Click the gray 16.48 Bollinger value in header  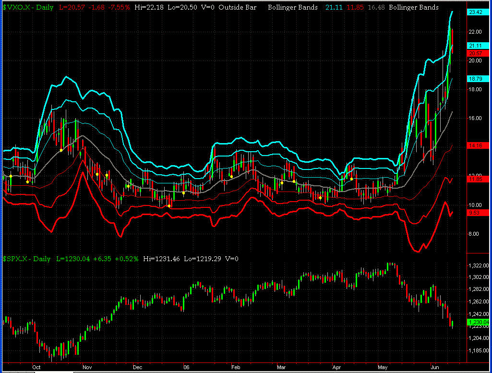tap(376, 7)
